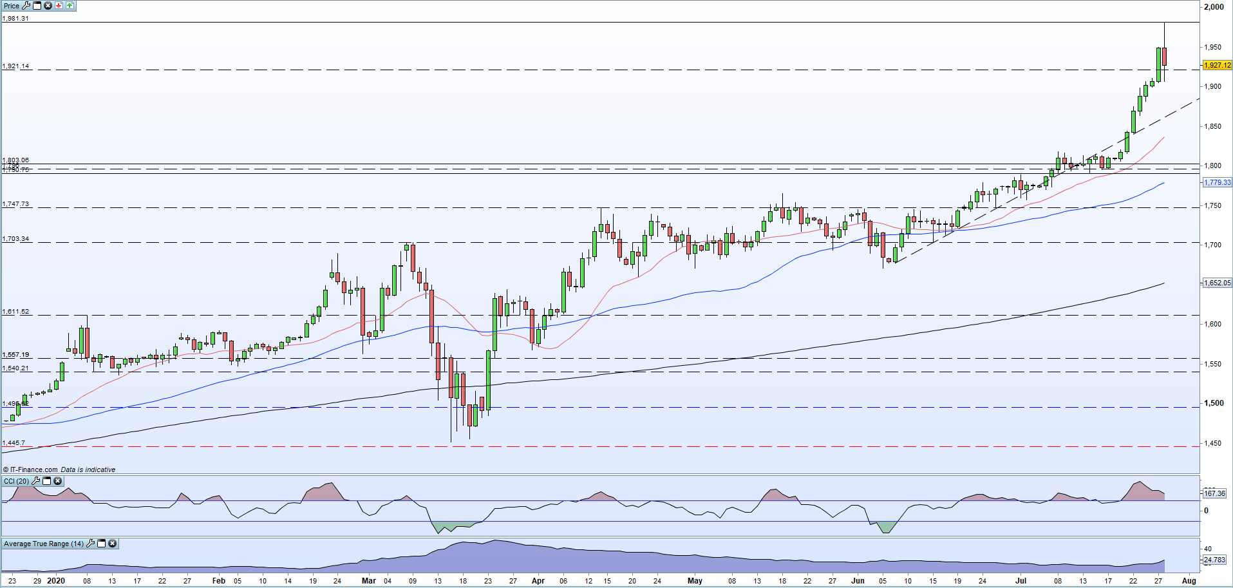Select the 1,921.14 dashed level label
This screenshot has height=588, width=1233.
[15, 66]
